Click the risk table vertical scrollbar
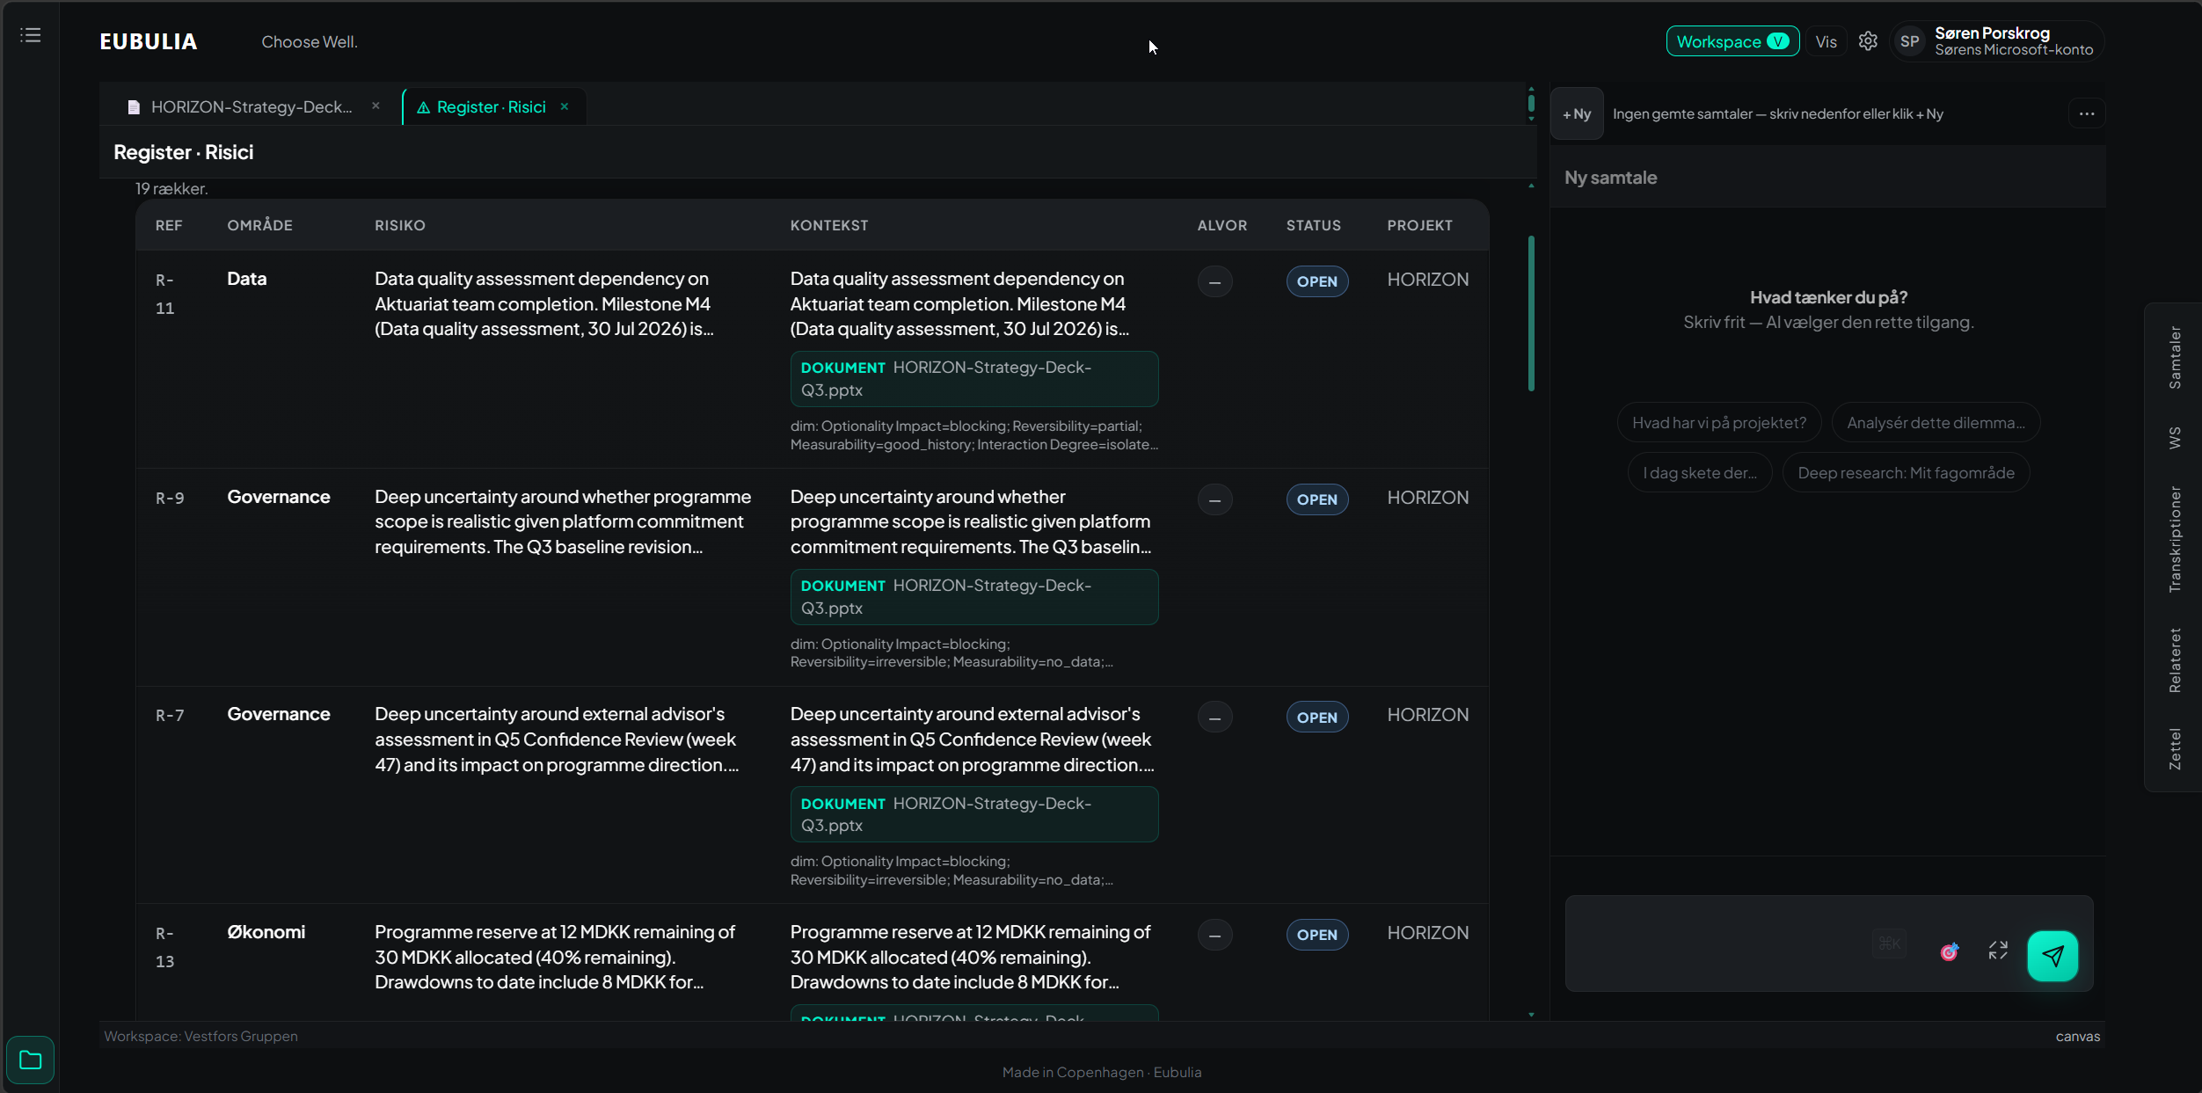 [x=1531, y=313]
